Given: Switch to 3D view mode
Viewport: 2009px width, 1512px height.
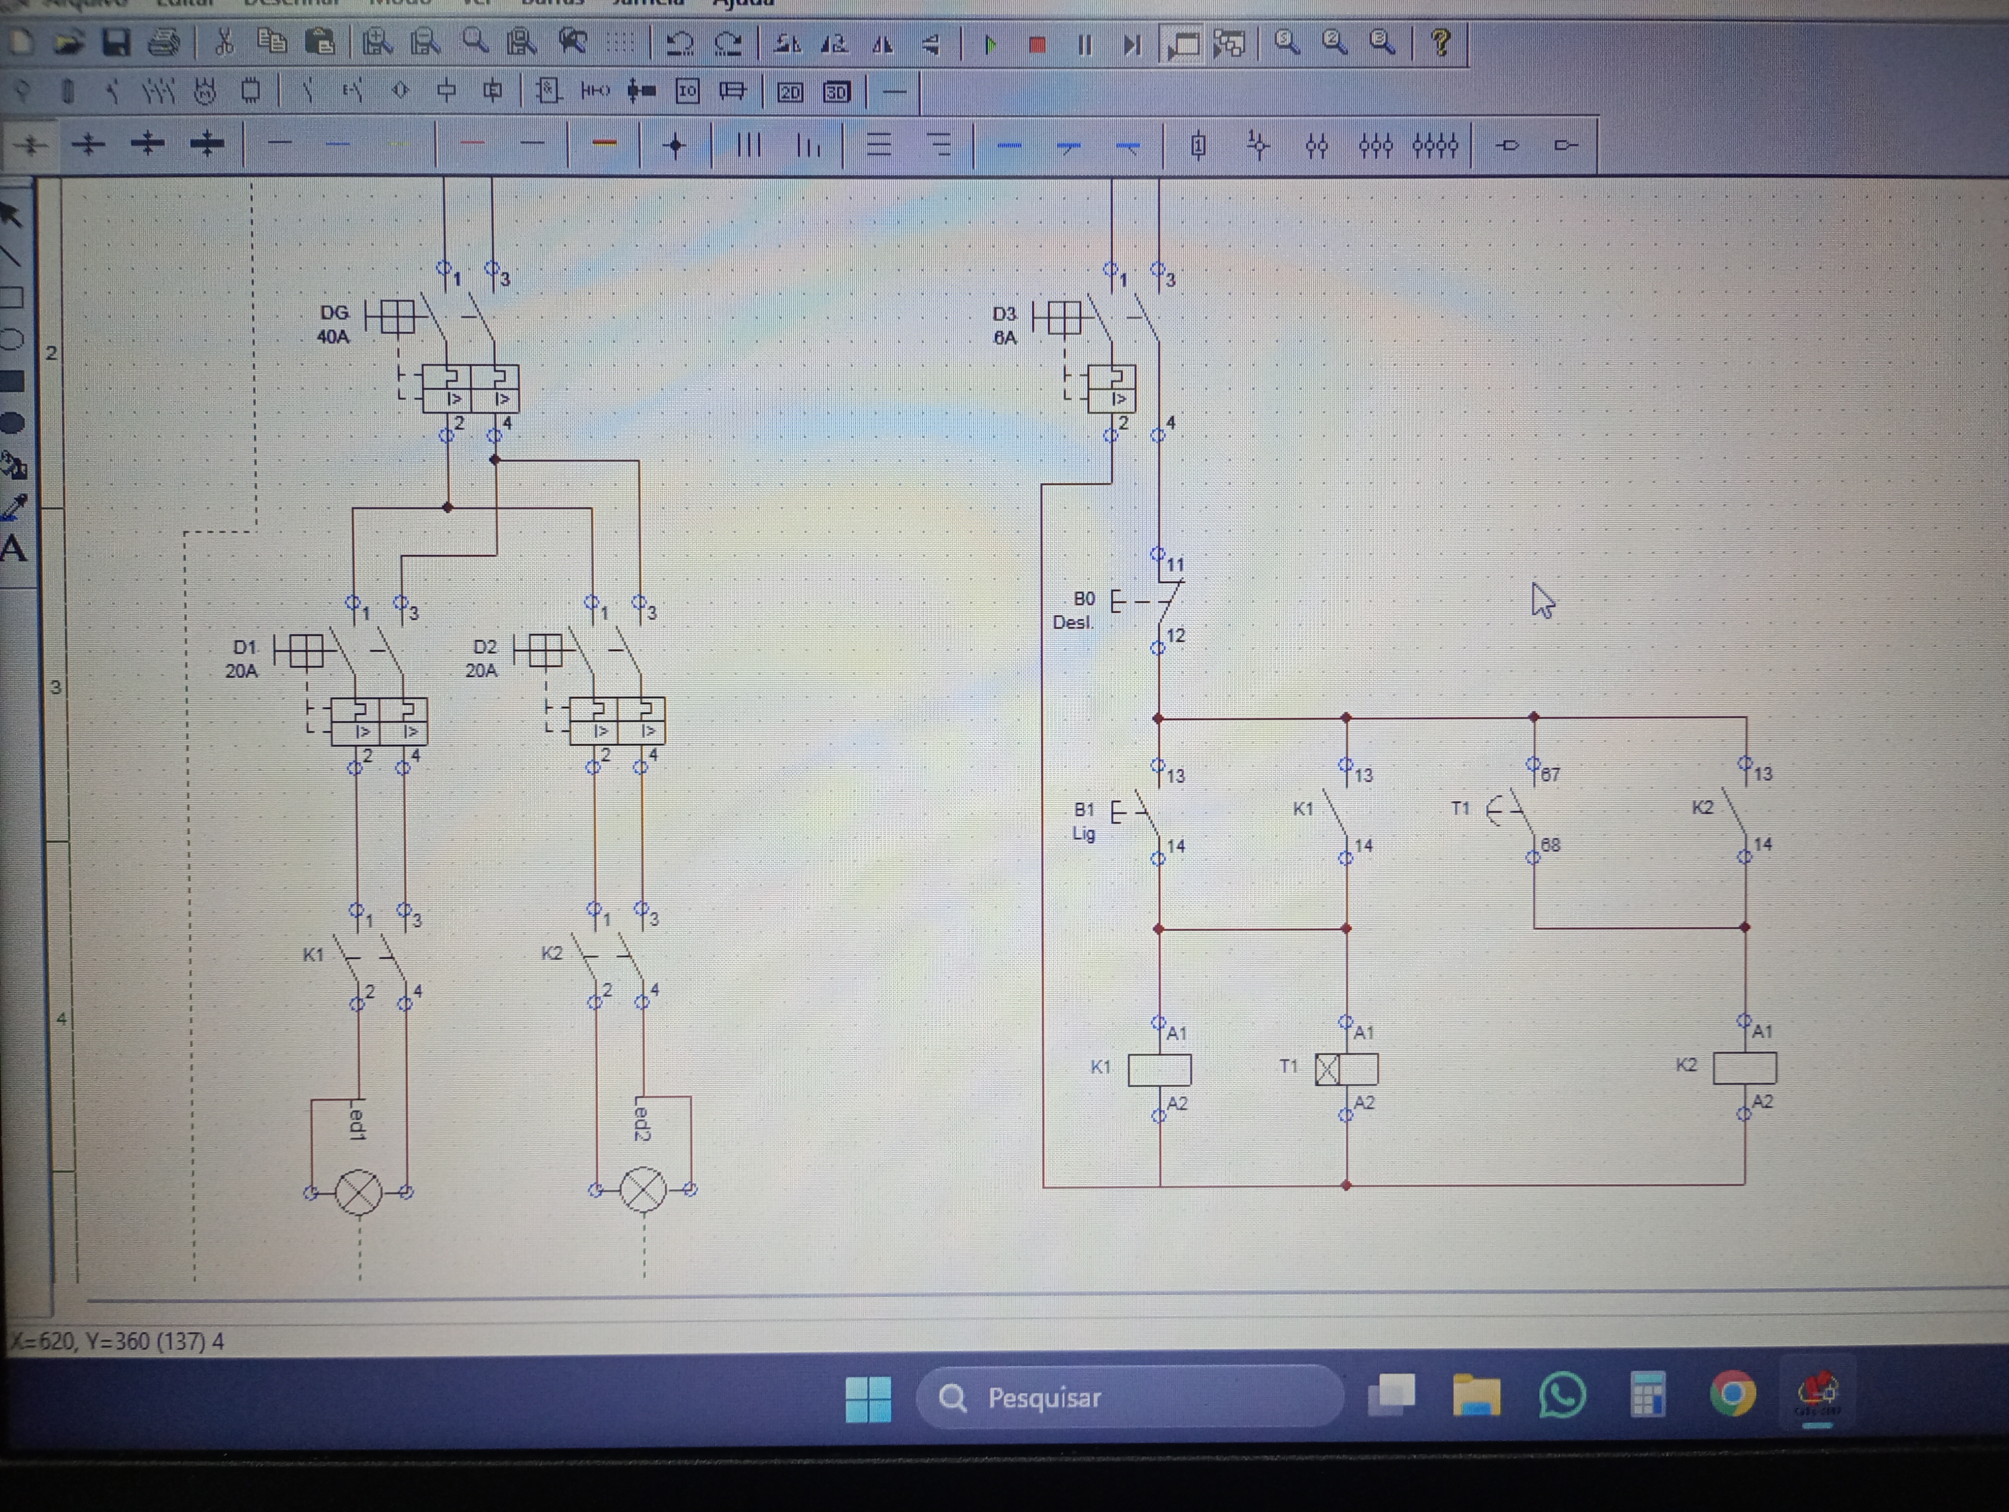Looking at the screenshot, I should click(837, 92).
